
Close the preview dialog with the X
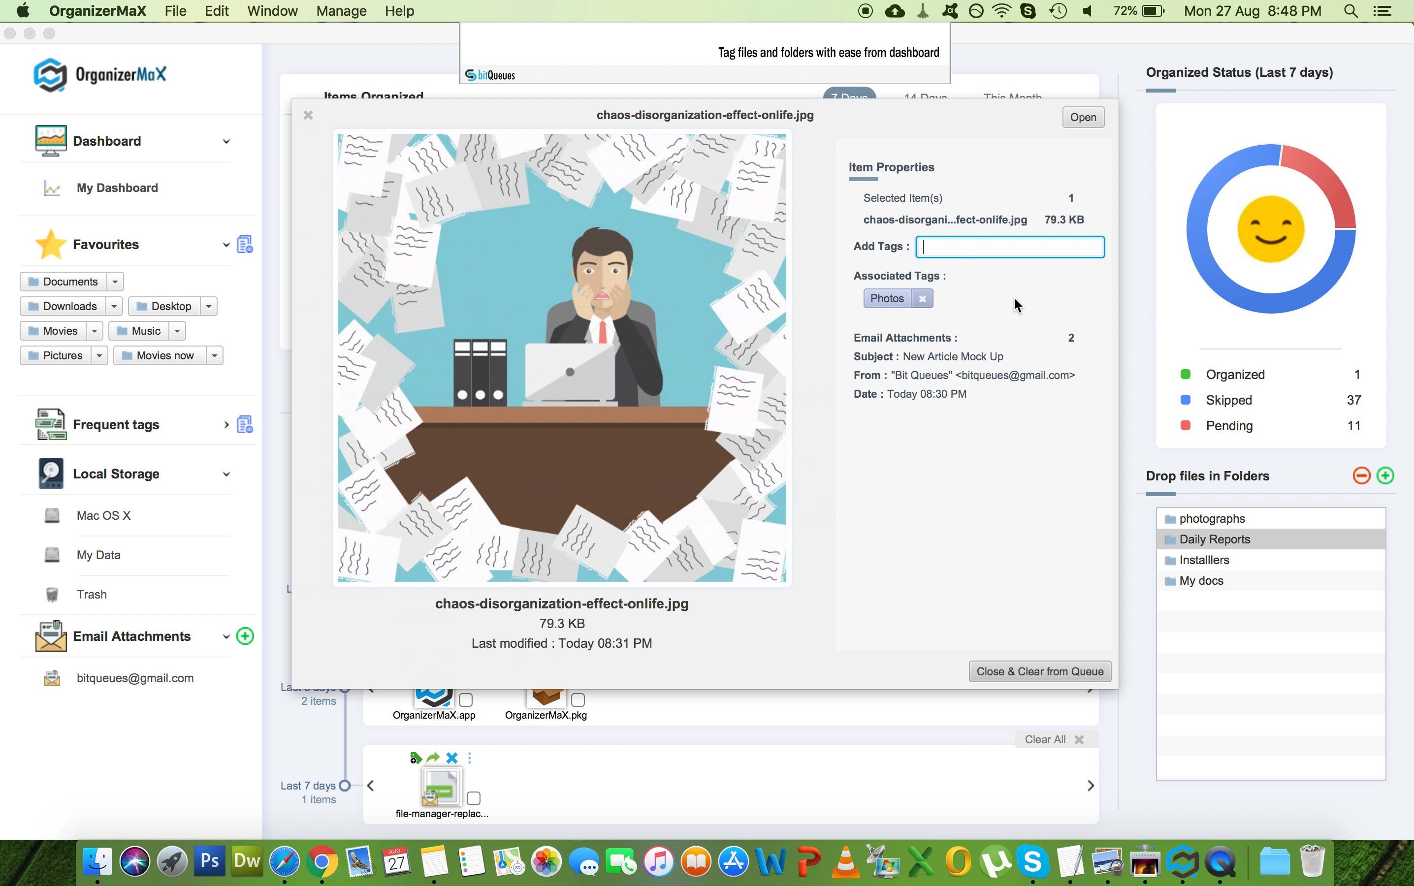coord(308,116)
